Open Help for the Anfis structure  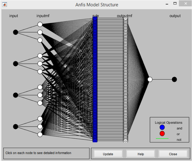tap(140, 154)
